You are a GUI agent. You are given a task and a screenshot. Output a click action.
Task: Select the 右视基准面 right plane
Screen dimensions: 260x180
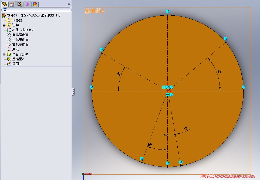21,45
